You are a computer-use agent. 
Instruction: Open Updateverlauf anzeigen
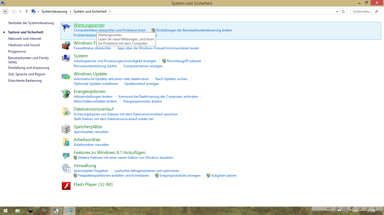(x=142, y=84)
